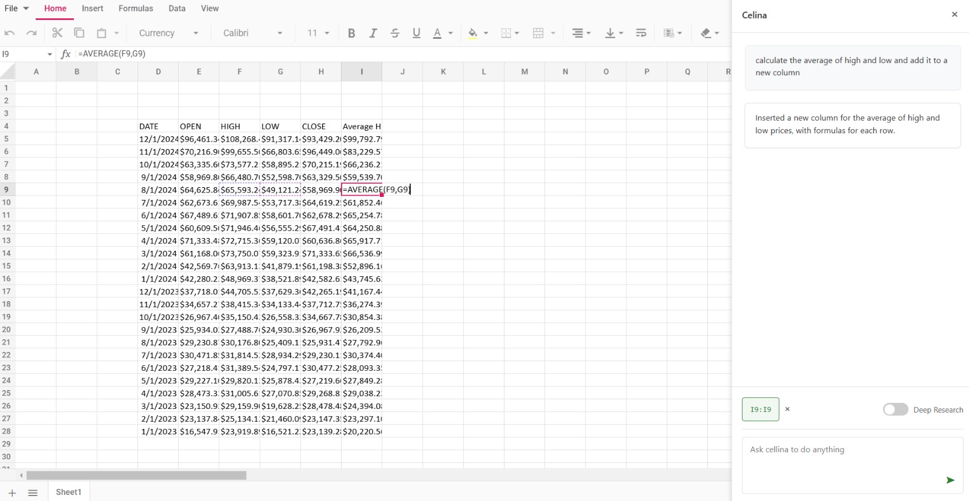Apply underline formatting
The image size is (969, 501).
417,33
